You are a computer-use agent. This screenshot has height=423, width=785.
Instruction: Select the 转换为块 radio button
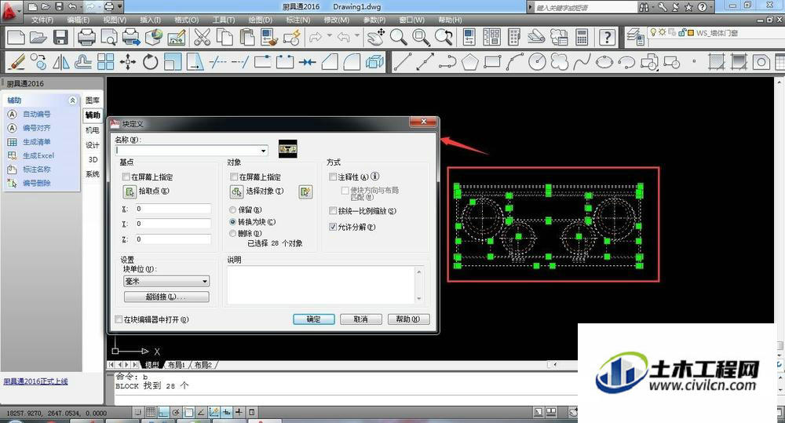click(233, 222)
